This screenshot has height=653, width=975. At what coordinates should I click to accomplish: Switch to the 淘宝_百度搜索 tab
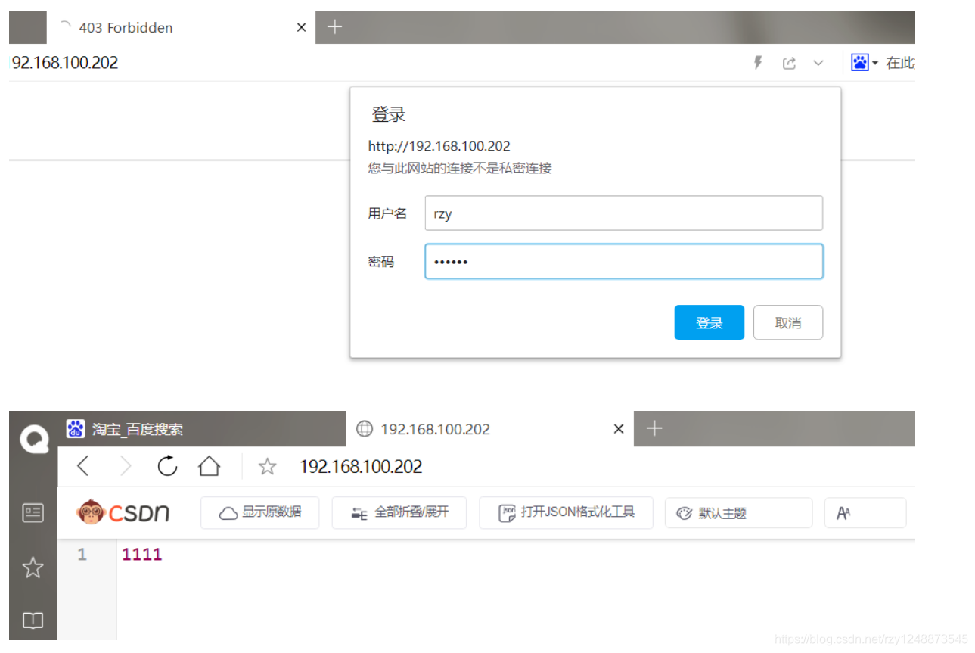coord(201,429)
